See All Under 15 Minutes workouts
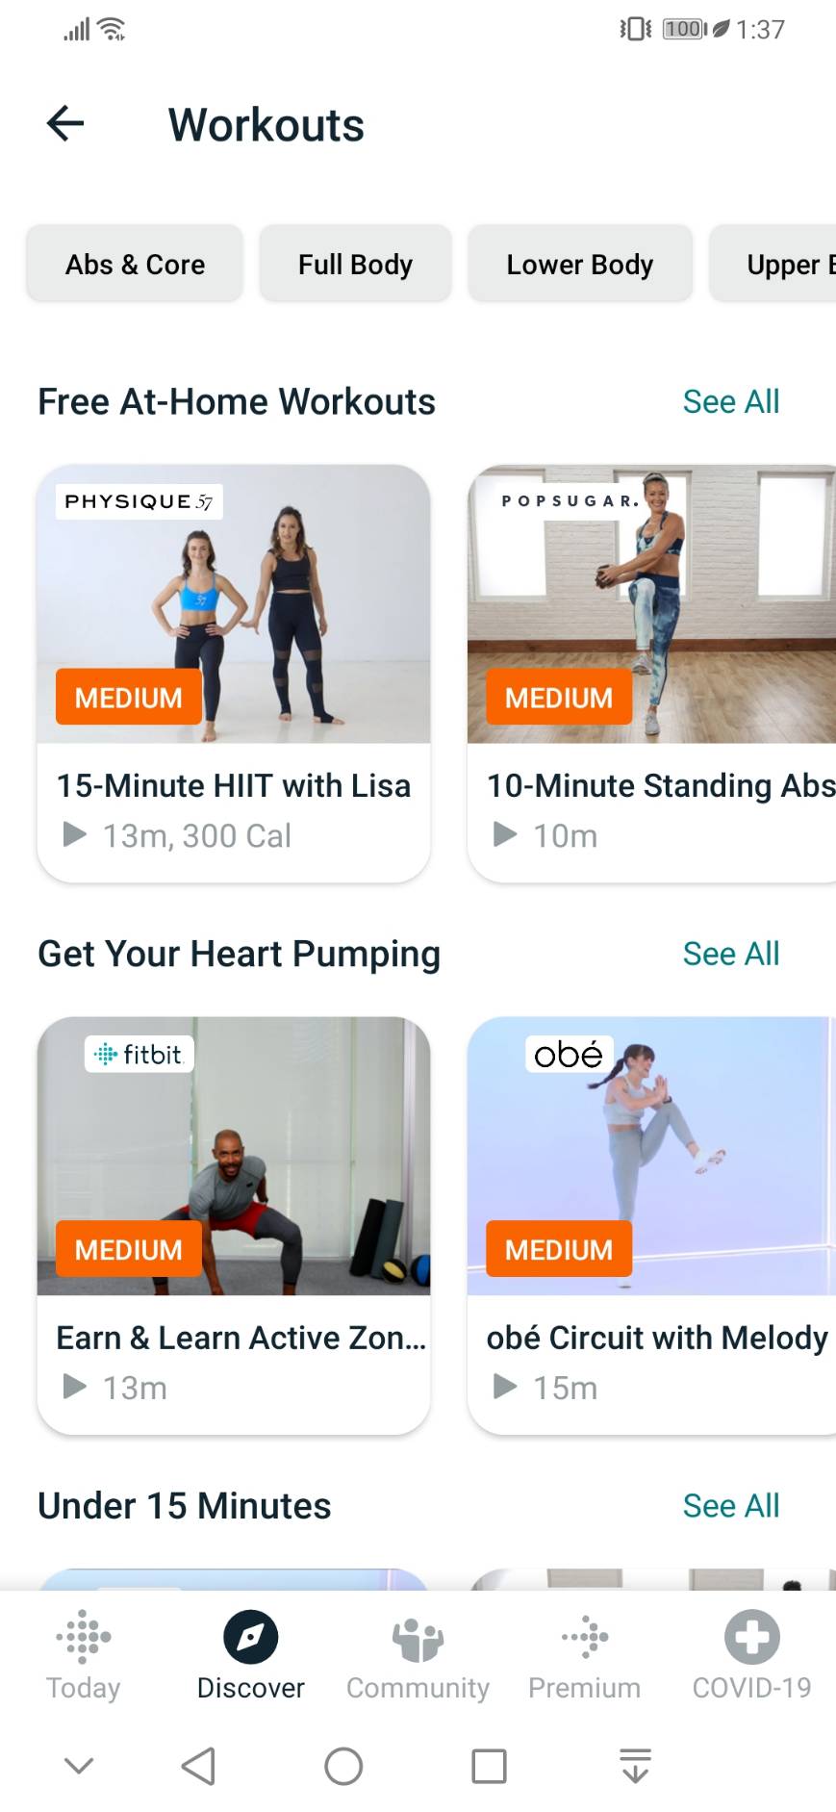This screenshot has height=1812, width=836. click(x=731, y=1505)
